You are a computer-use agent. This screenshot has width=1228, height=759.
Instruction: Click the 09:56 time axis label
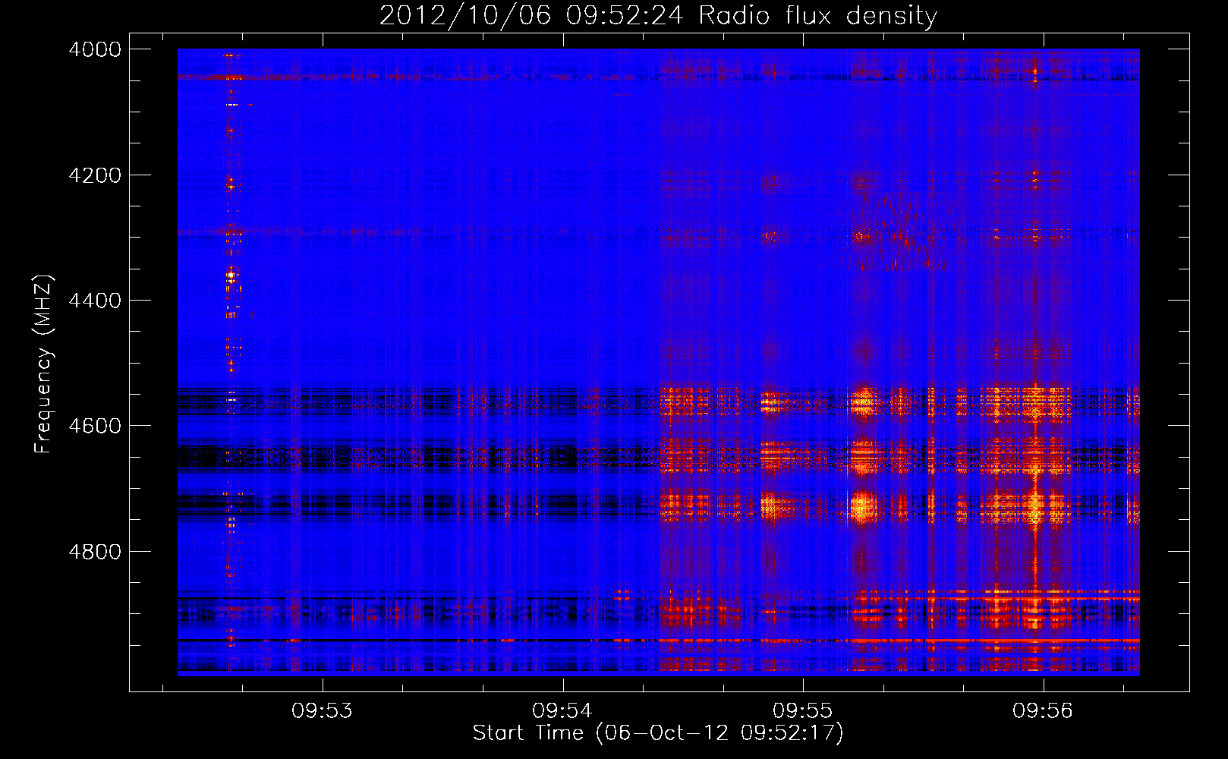coord(1043,710)
